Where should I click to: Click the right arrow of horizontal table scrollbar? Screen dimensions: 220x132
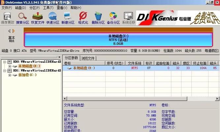click(x=217, y=99)
